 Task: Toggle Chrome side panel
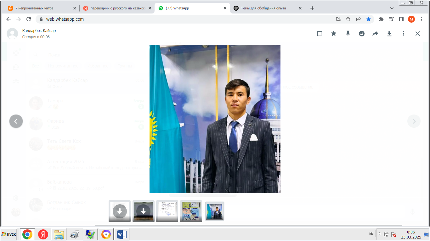coord(401,19)
